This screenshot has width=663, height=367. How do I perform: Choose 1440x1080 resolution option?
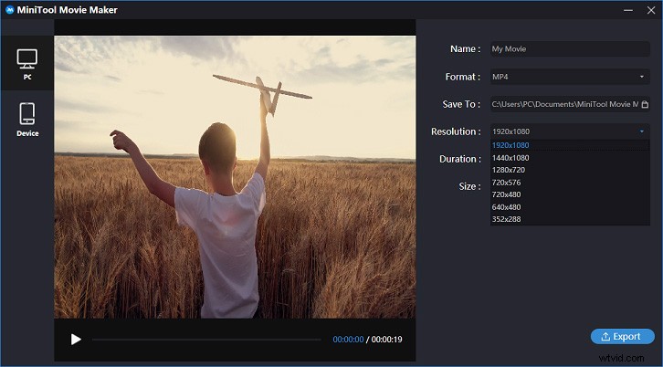(x=570, y=158)
